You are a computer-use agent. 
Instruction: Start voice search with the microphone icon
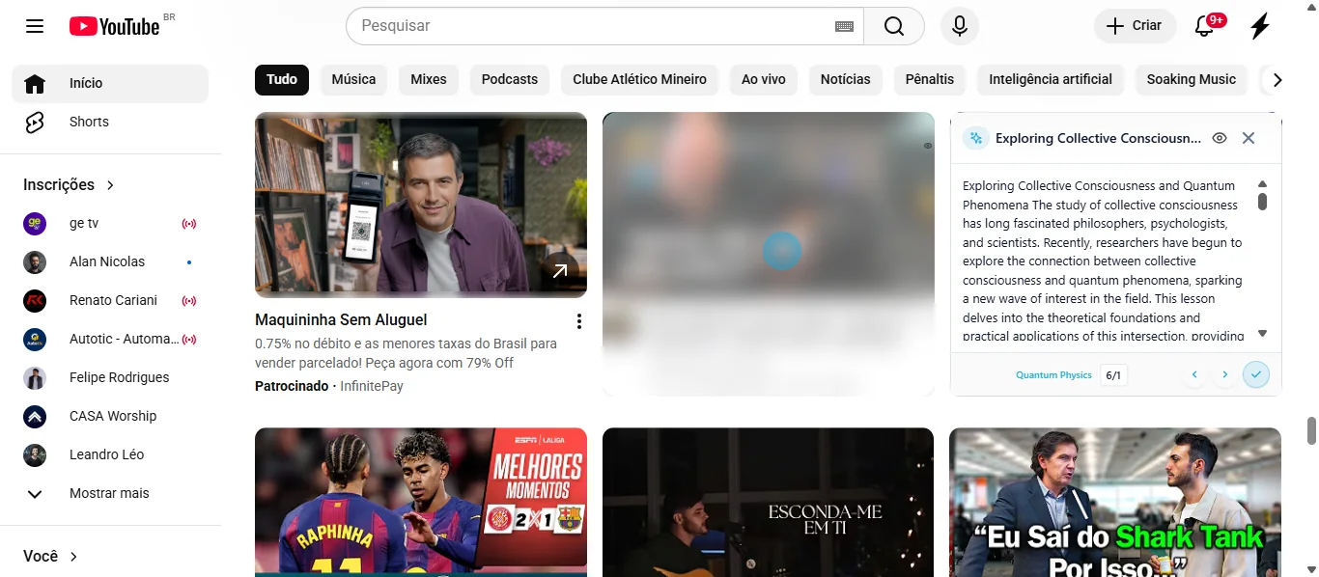tap(959, 26)
